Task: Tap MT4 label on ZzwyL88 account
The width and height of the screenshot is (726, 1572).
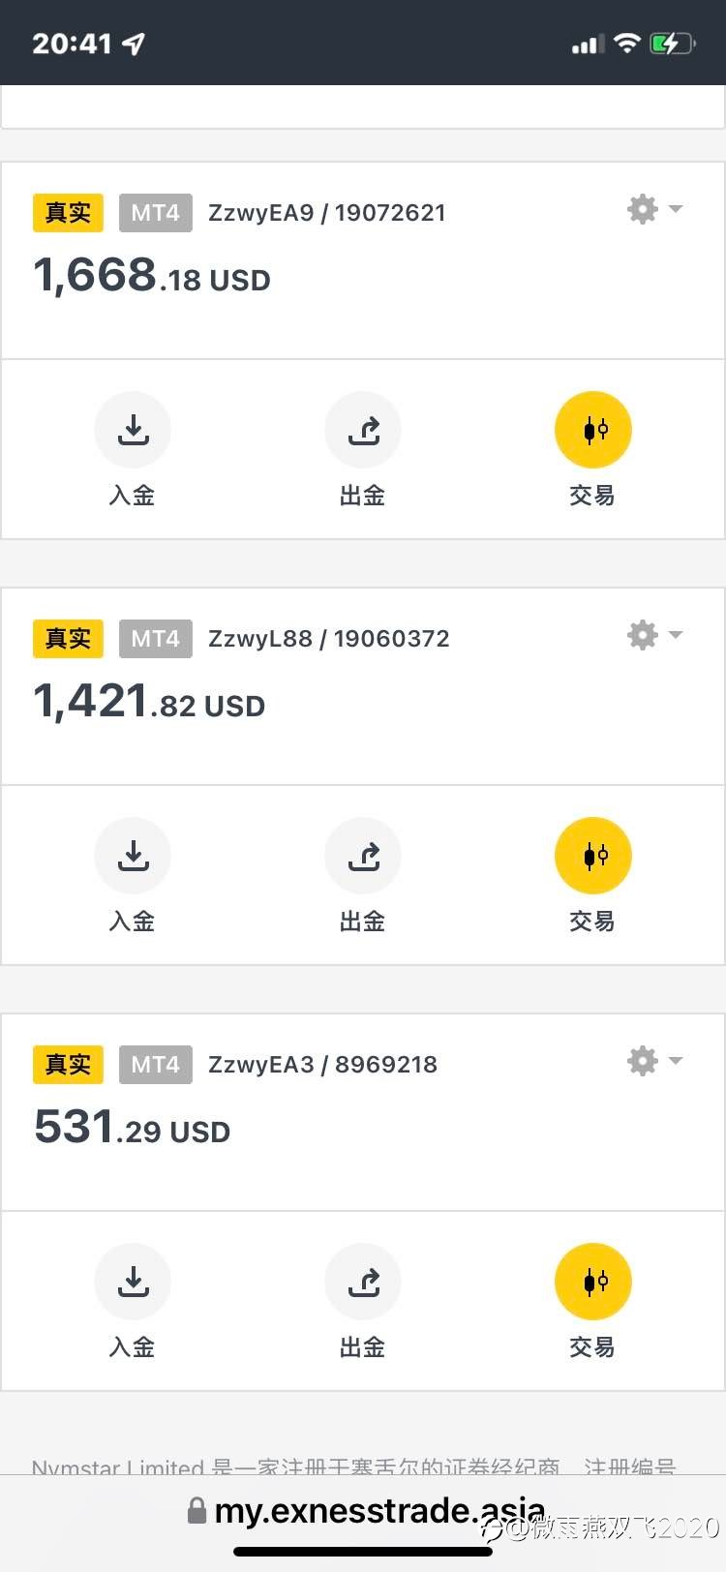Action: [156, 639]
